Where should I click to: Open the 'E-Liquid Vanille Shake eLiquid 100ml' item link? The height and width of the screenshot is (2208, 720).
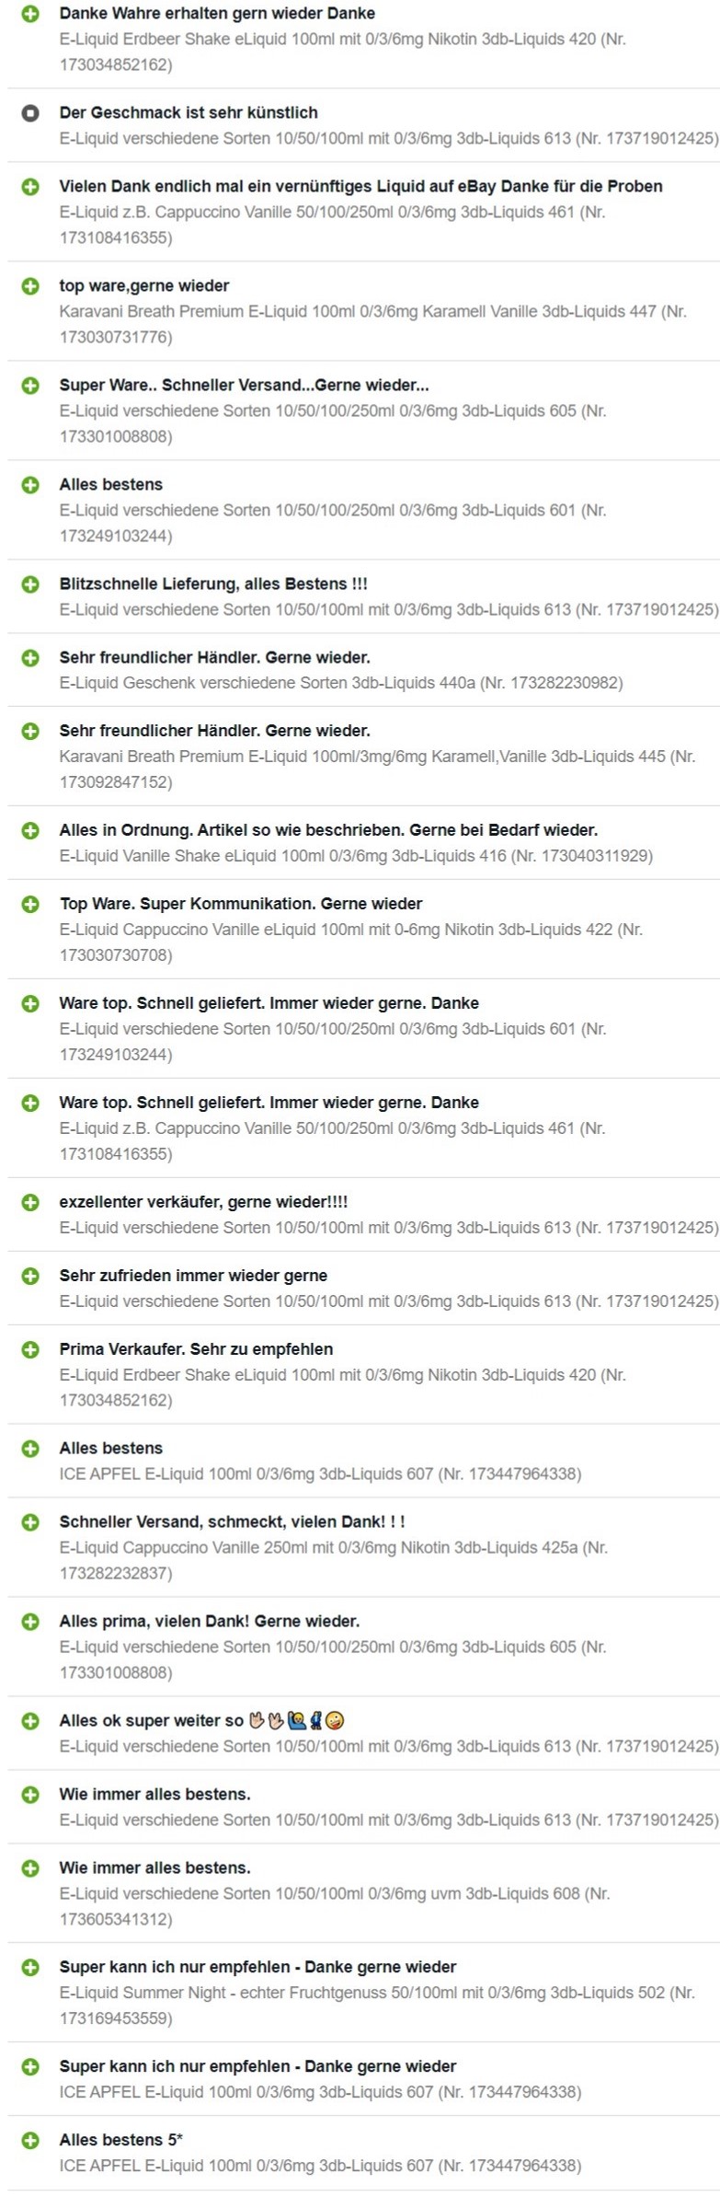(x=356, y=856)
